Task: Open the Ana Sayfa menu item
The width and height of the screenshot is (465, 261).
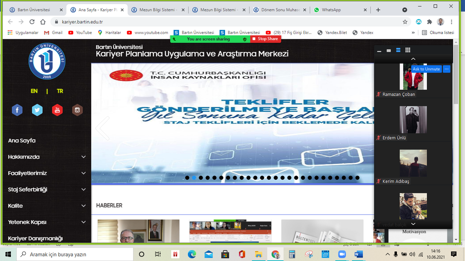Action: 22,141
